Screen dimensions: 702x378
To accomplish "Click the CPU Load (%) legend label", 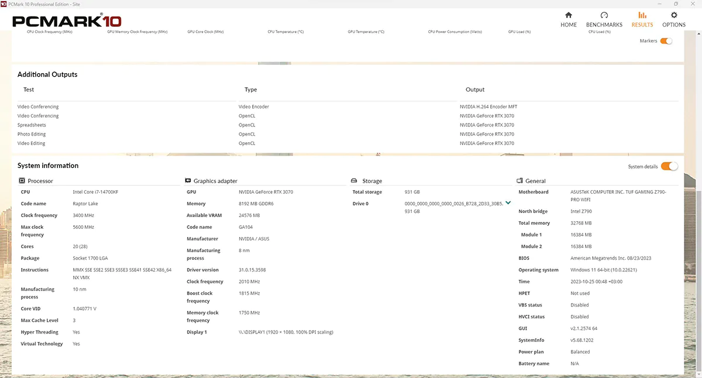I will click(600, 32).
